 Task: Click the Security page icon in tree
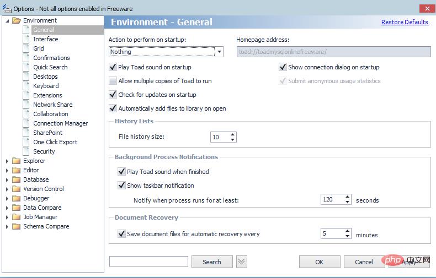(x=26, y=151)
